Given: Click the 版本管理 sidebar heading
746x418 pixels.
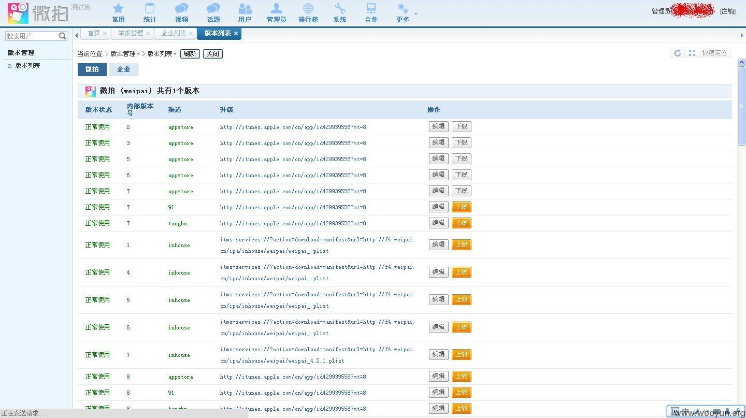Looking at the screenshot, I should pyautogui.click(x=21, y=53).
